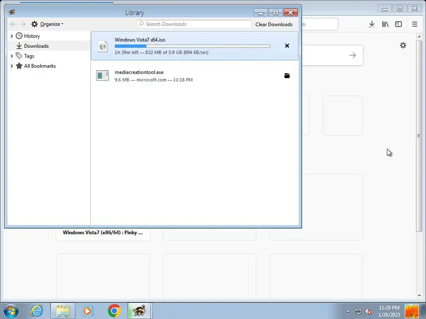Open Windows Media Player from taskbar
The image size is (426, 319).
(88, 311)
